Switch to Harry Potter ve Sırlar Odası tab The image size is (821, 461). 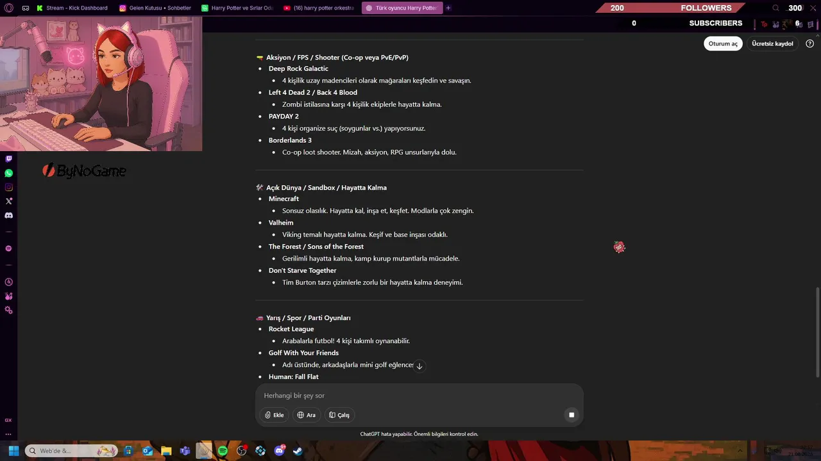tap(237, 8)
